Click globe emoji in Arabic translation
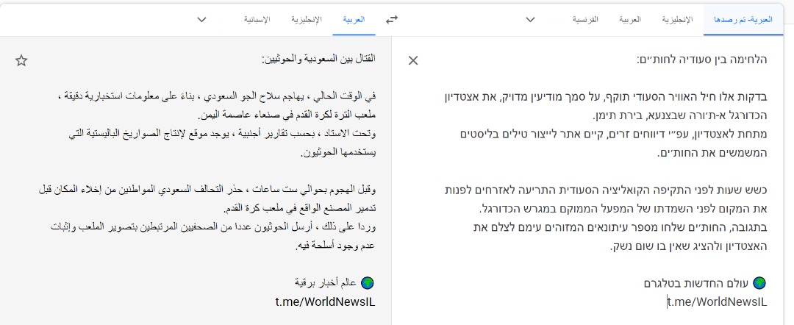Viewport: 794px width, 325px height. coord(368,282)
